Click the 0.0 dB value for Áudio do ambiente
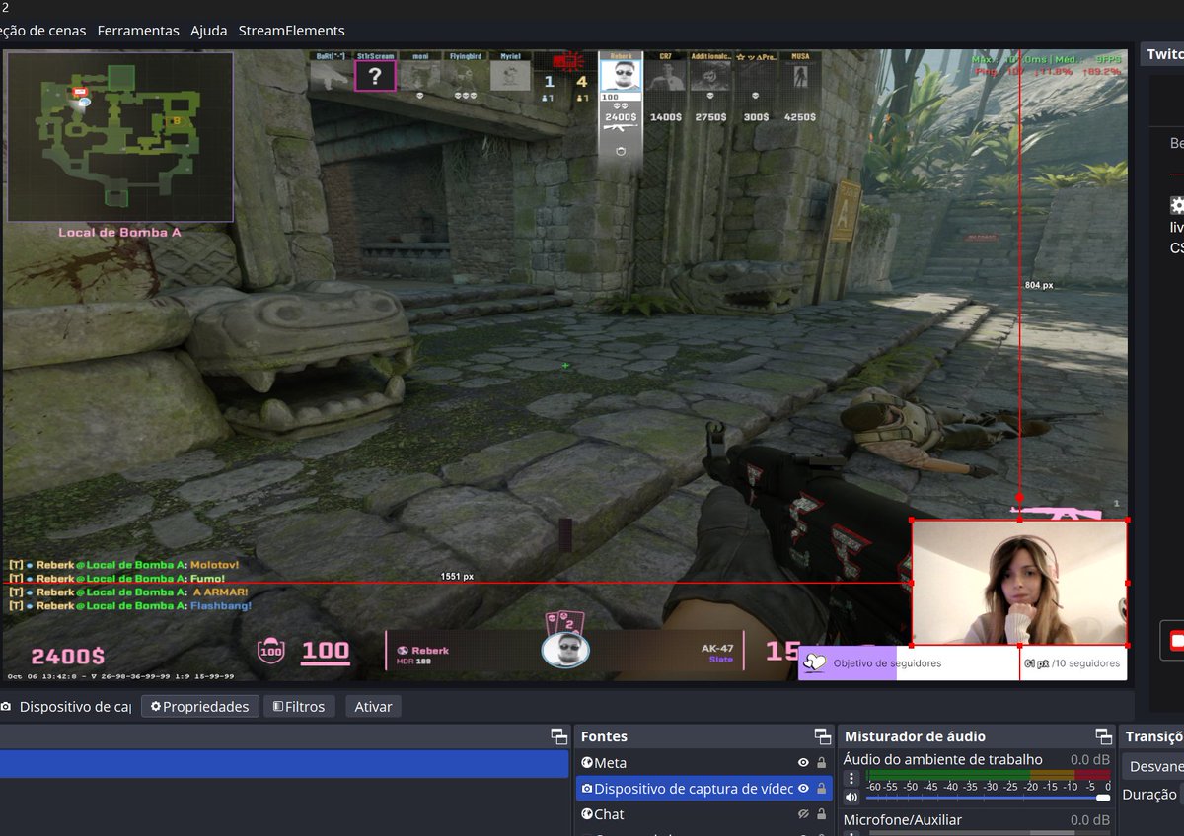Image resolution: width=1184 pixels, height=836 pixels. point(1090,759)
